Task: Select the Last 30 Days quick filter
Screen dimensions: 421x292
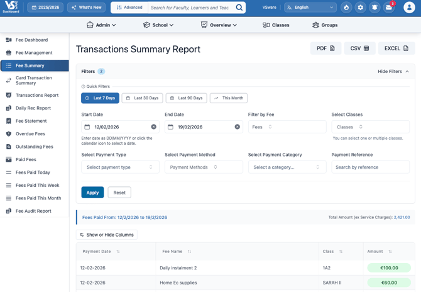Action: click(142, 98)
